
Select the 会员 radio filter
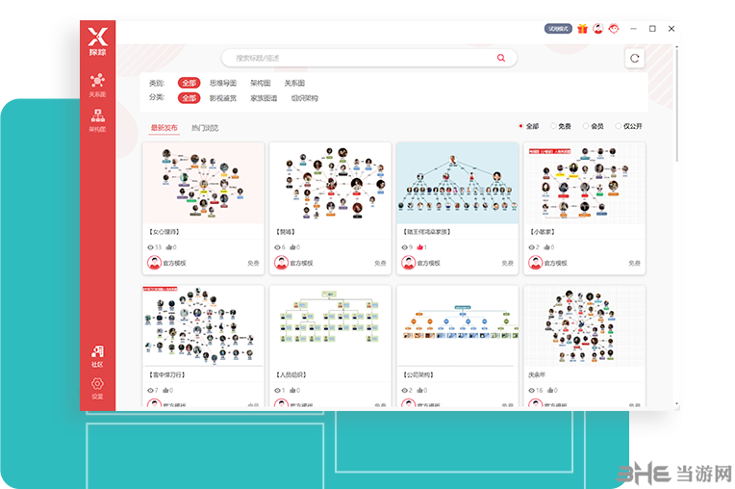click(587, 126)
